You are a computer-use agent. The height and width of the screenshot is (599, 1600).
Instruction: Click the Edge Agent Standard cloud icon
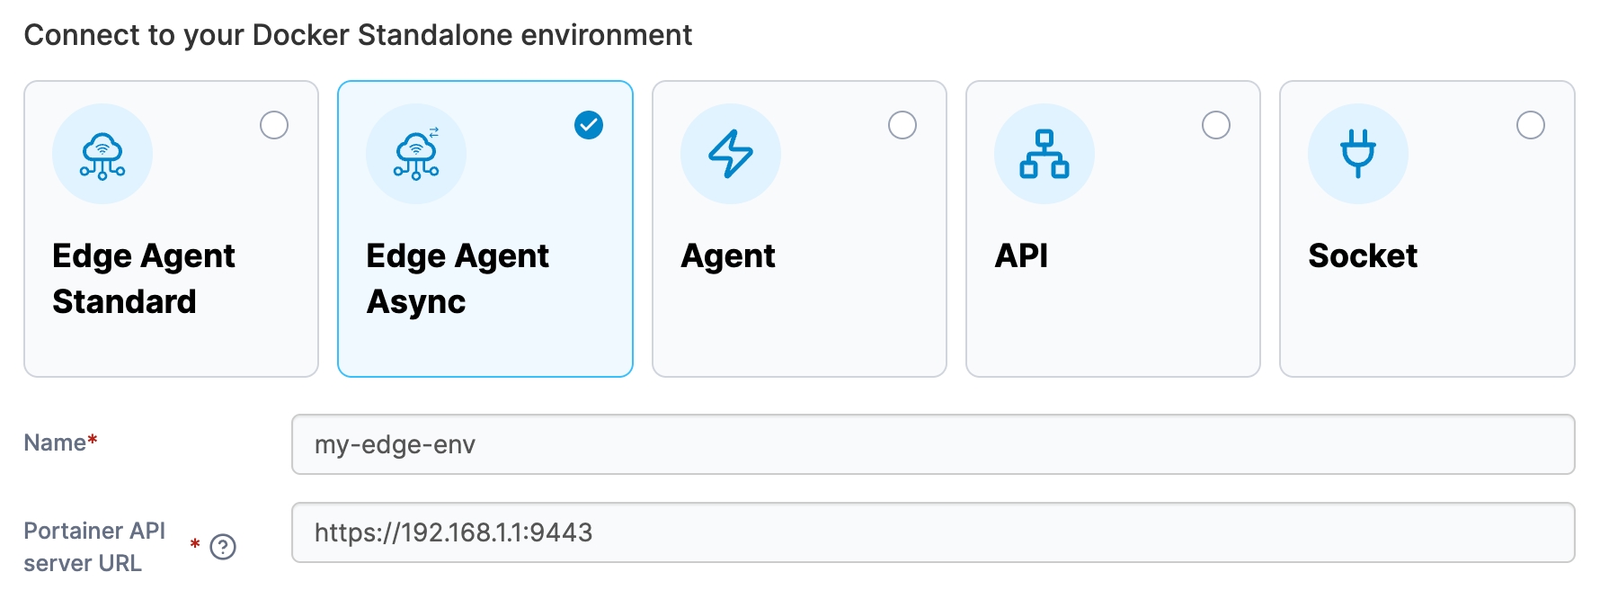coord(102,155)
